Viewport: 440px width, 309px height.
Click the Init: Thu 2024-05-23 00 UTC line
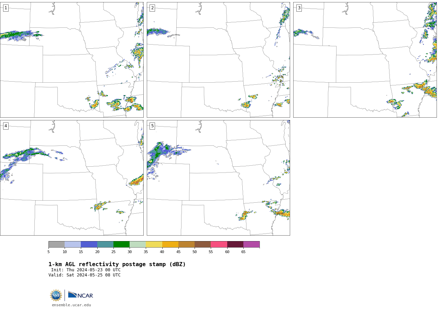coord(86,270)
